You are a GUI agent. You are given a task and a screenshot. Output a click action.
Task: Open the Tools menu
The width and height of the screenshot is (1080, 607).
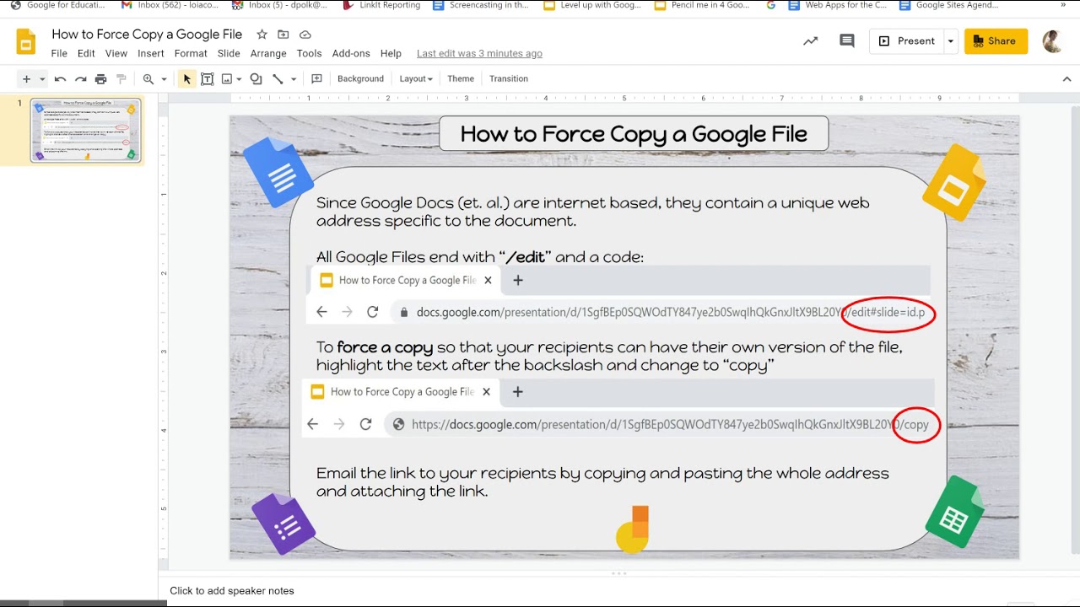(x=309, y=53)
